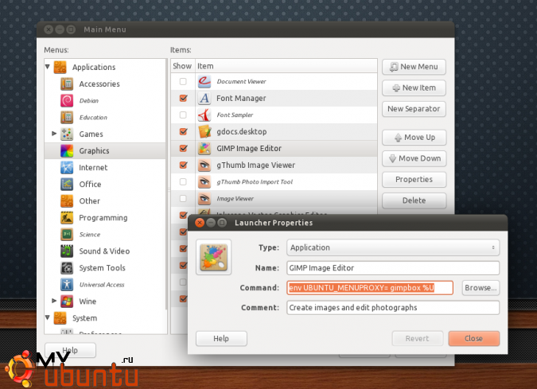Uncheck the GIMP Image Editor checkbox
Screen dimensions: 537x389
tap(183, 149)
